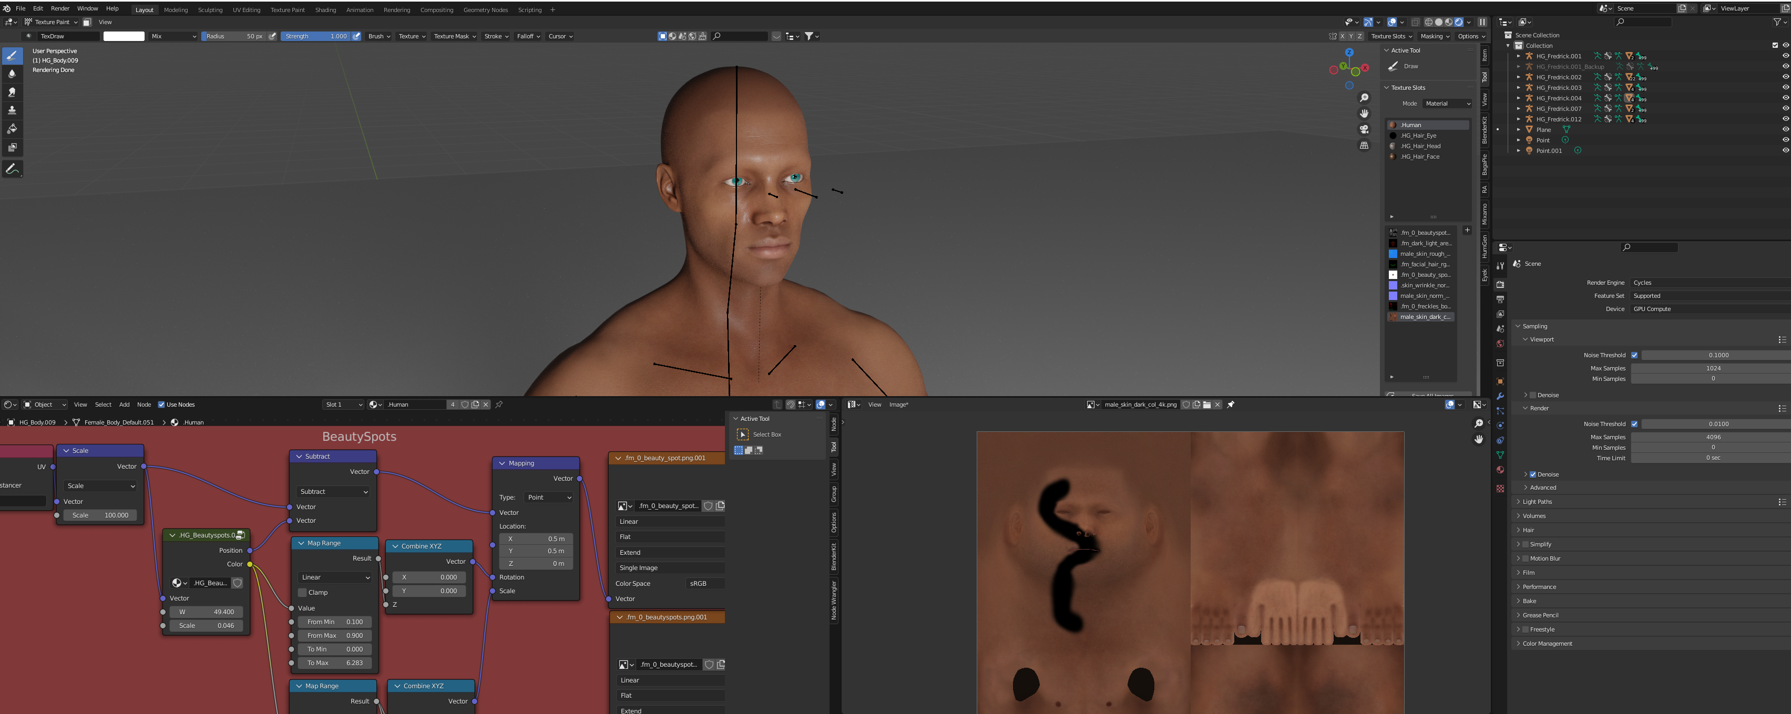Toggle camera view with the camera gizmo

[1364, 129]
